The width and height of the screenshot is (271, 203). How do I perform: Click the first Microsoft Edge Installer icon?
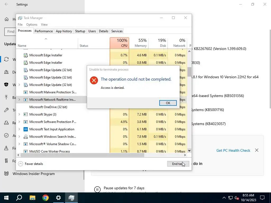coord(26,55)
